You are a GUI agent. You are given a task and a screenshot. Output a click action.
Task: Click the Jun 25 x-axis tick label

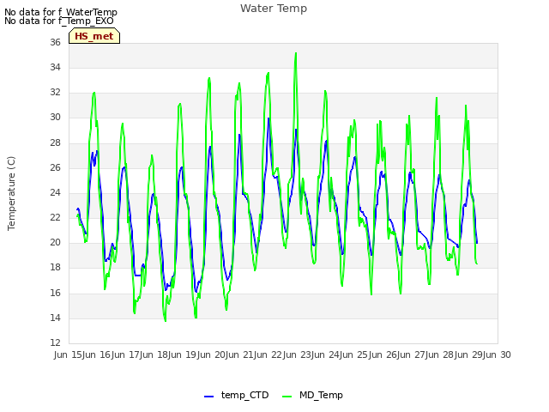[355, 354]
